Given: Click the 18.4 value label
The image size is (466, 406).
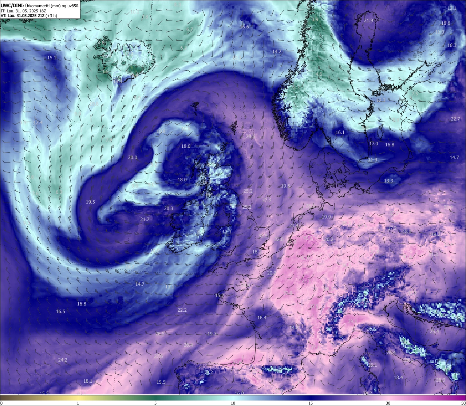Looking at the screenshot, I should (398, 378).
